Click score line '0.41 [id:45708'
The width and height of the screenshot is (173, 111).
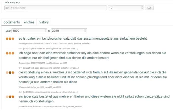click(48, 92)
